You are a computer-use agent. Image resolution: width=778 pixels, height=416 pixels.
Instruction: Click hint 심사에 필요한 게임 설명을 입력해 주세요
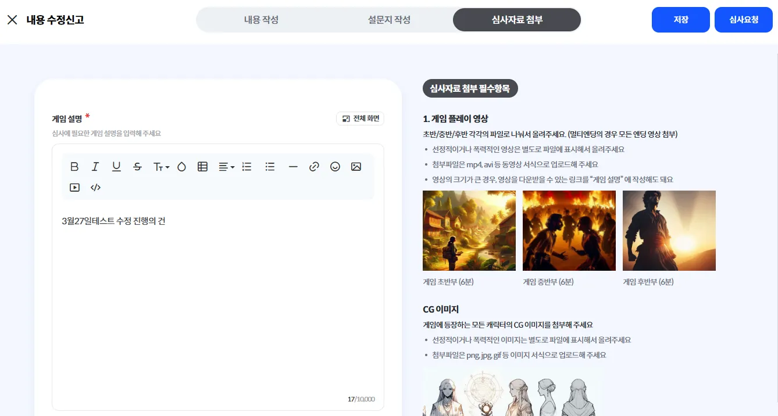click(106, 133)
